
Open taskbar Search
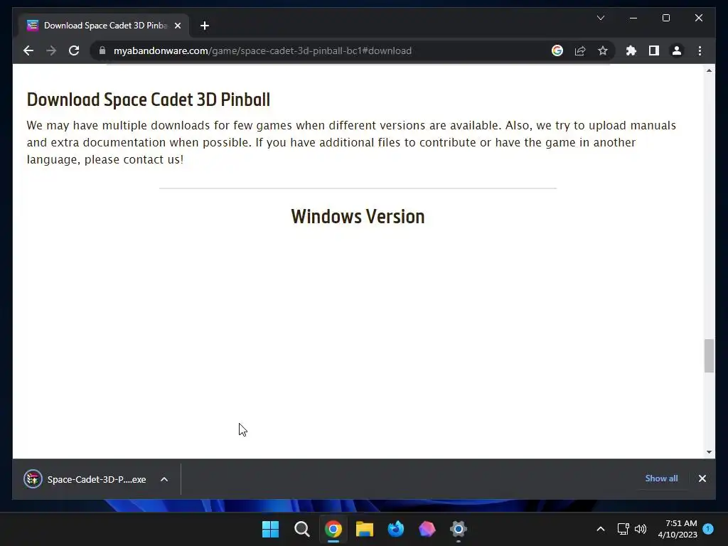301,529
